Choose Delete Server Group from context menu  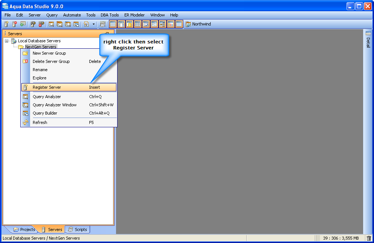click(x=69, y=61)
